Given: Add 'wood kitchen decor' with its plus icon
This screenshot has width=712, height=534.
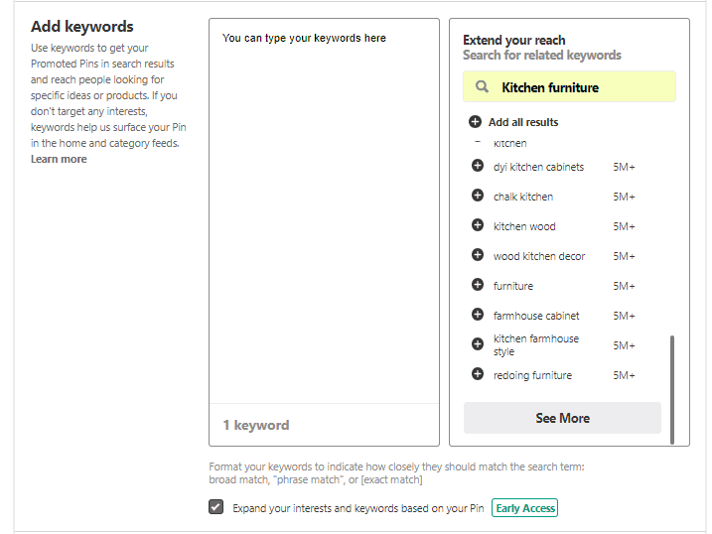Looking at the screenshot, I should tap(478, 255).
